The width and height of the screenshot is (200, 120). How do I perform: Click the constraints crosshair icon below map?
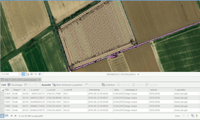coord(36,74)
